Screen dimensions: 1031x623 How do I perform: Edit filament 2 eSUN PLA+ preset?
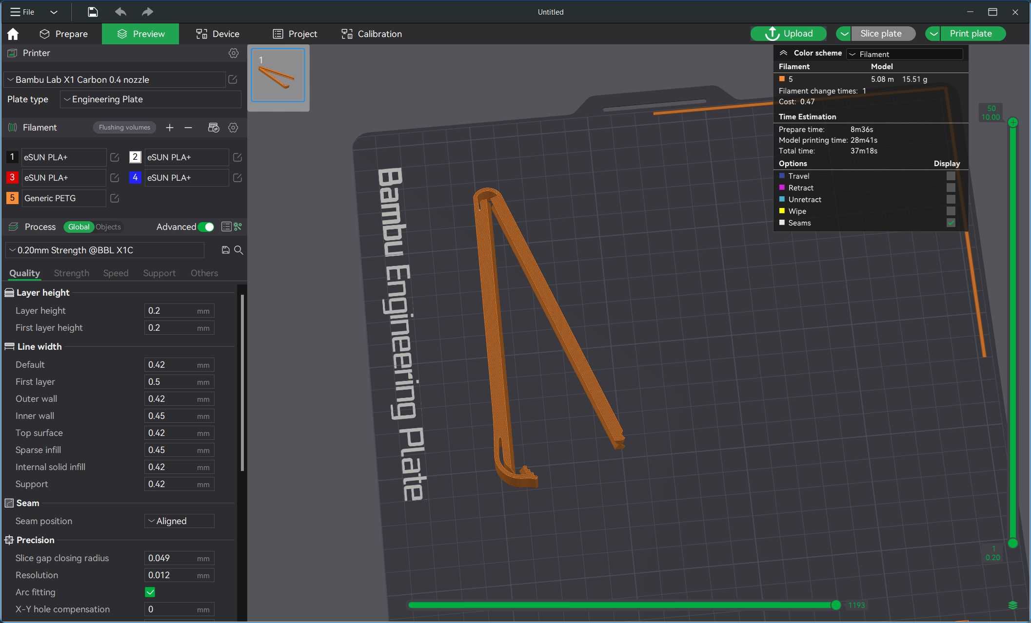click(238, 157)
